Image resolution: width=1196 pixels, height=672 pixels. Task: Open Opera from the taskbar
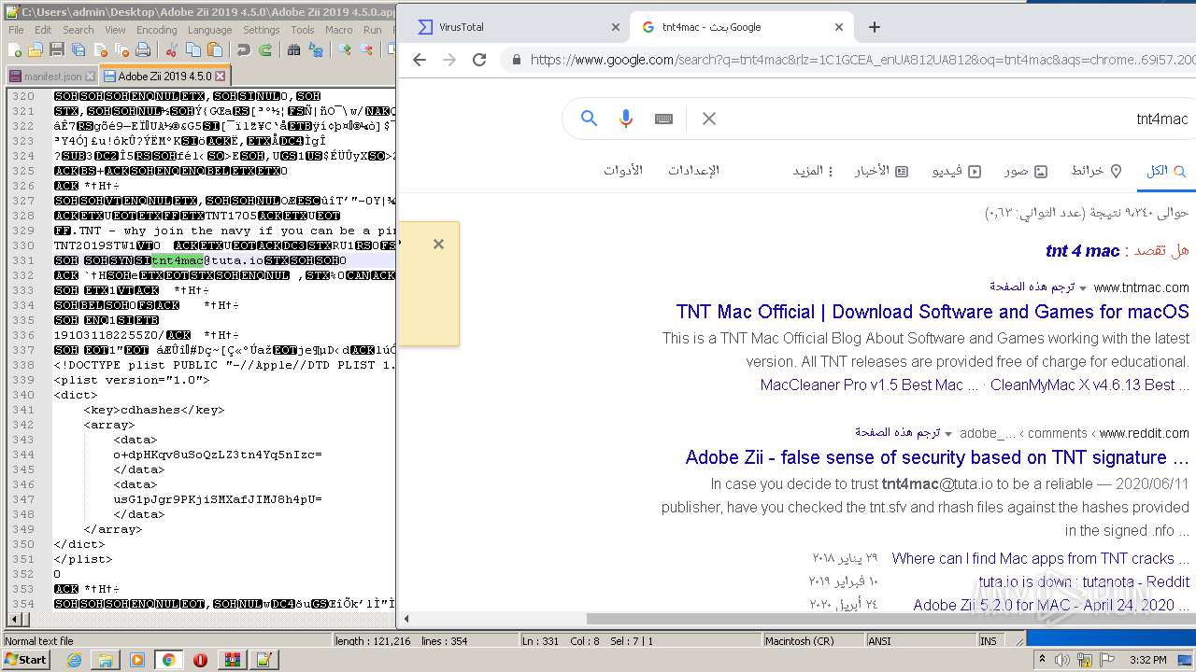[200, 660]
